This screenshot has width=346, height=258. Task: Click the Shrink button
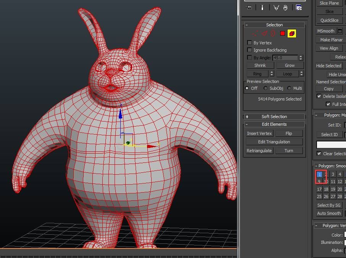260,65
